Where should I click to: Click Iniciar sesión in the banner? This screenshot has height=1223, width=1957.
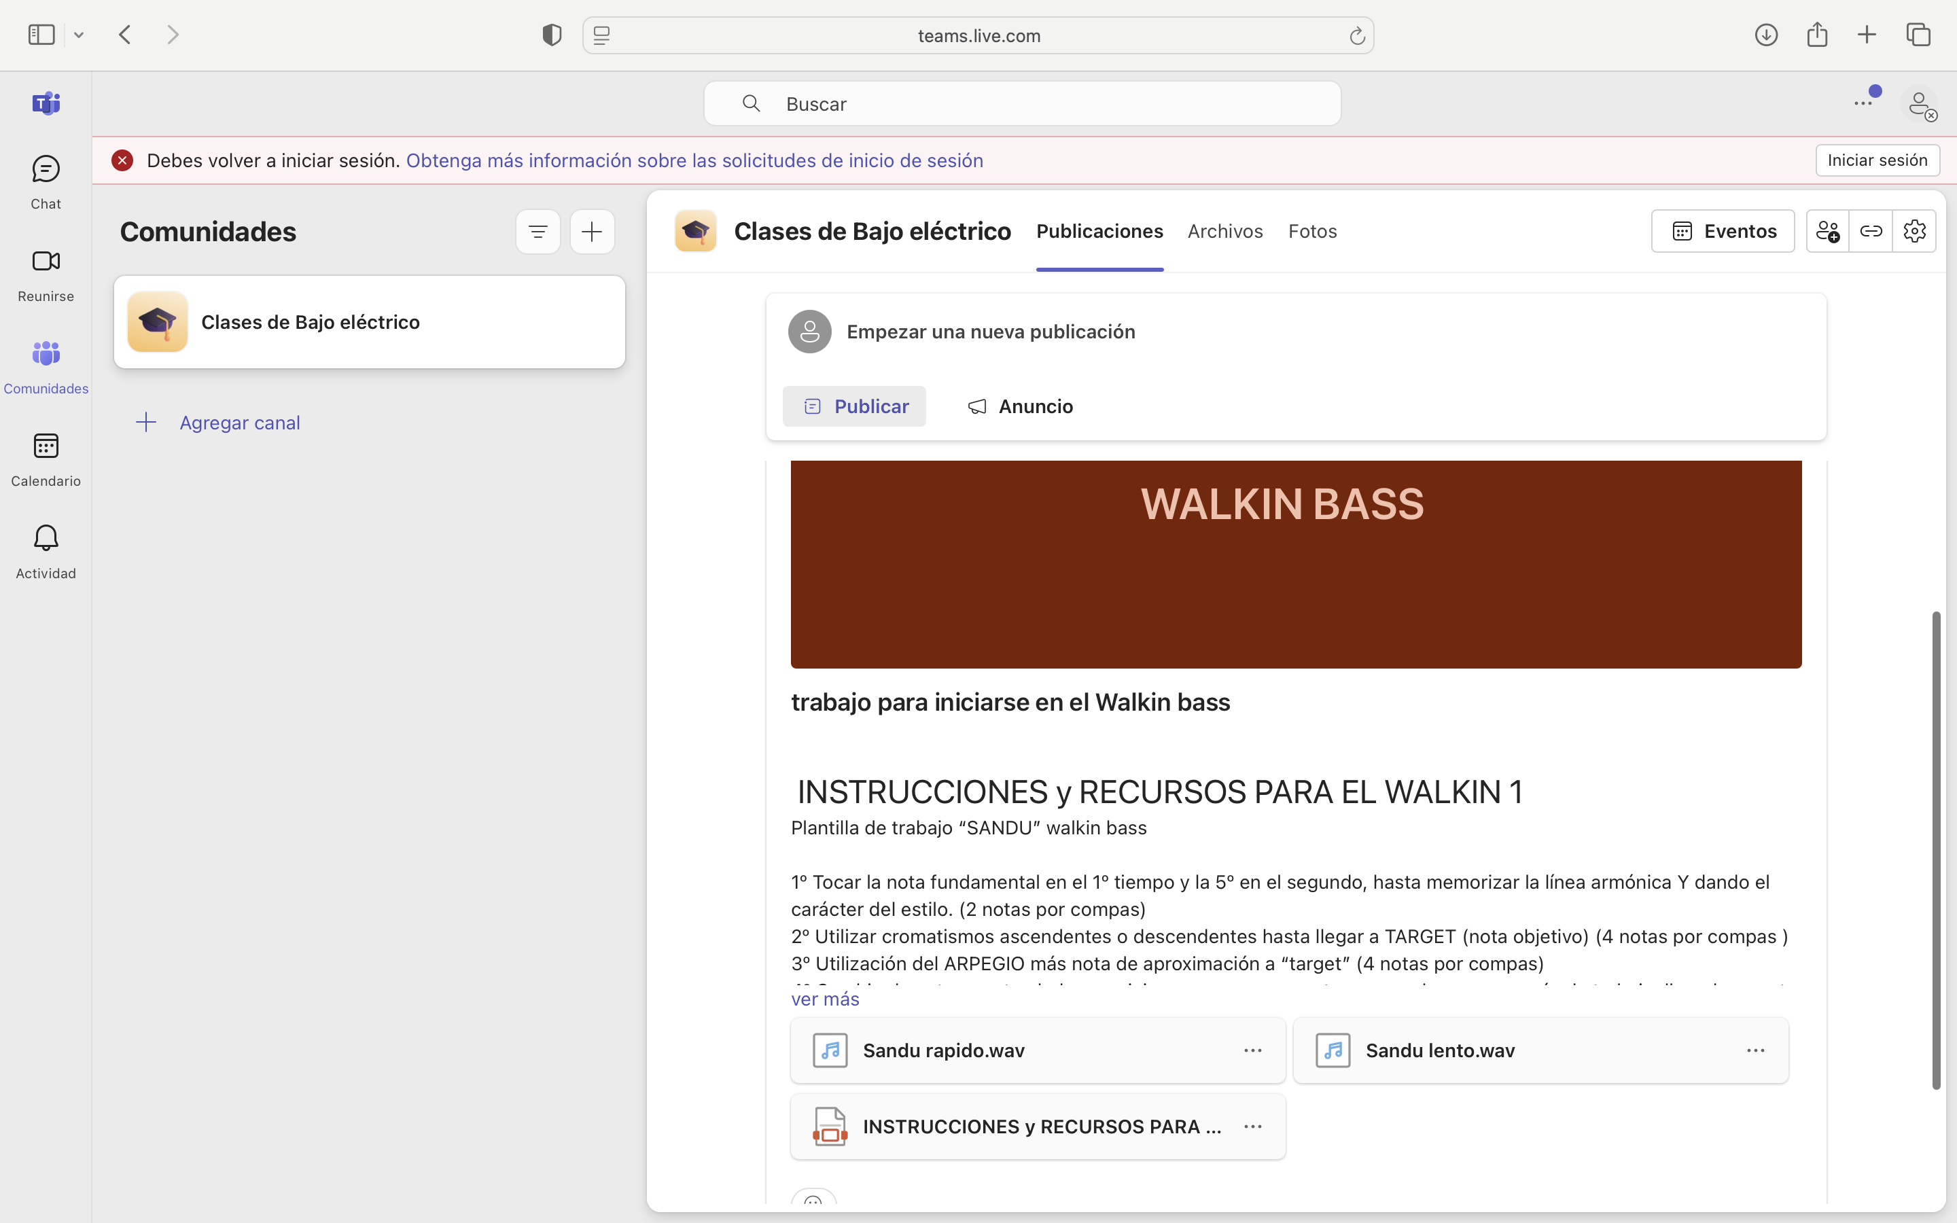1877,160
